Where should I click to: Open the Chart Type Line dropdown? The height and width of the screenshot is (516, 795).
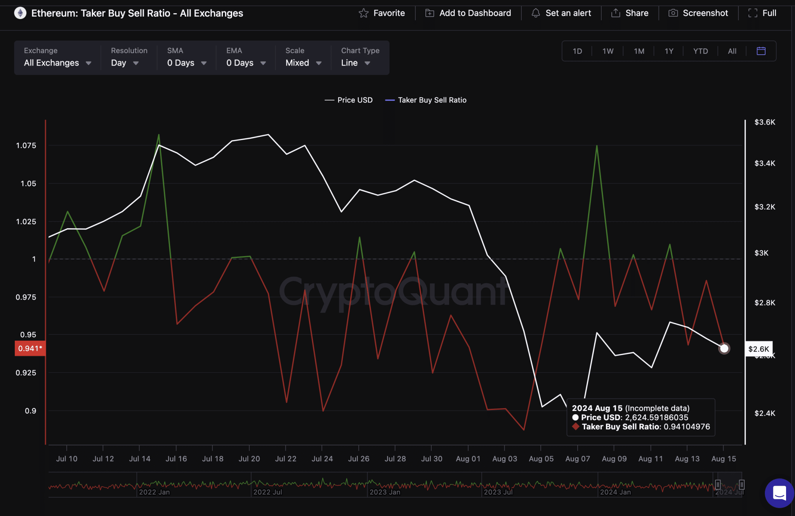tap(356, 62)
